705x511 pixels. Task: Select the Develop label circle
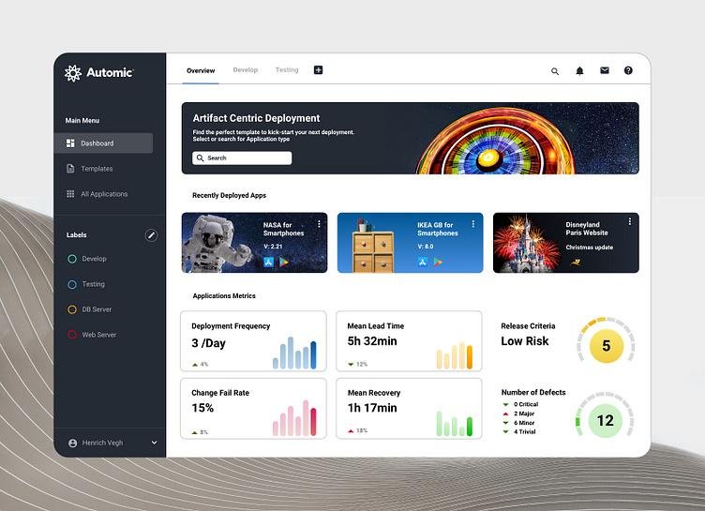pos(72,259)
